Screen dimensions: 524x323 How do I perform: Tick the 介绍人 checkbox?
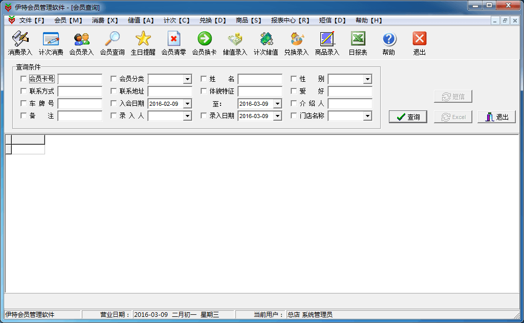click(x=294, y=103)
